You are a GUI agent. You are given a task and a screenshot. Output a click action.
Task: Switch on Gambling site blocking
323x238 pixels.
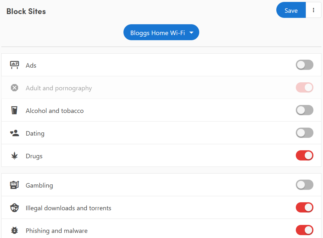304,185
